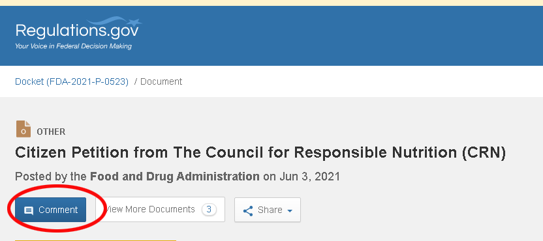Image resolution: width=543 pixels, height=241 pixels.
Task: Open View More Documents
Action: [161, 209]
